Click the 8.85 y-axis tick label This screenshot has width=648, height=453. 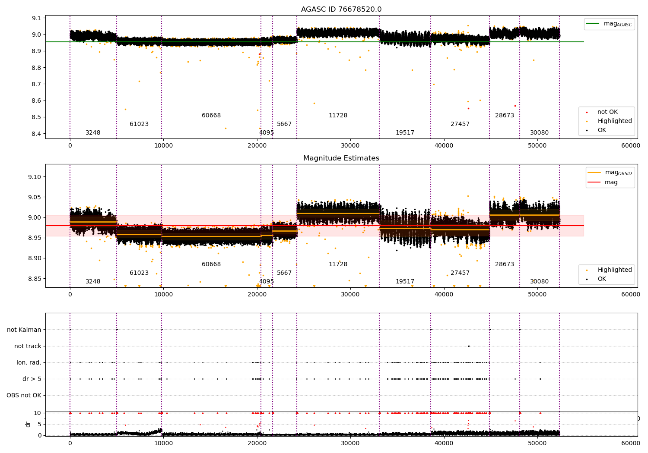point(35,279)
